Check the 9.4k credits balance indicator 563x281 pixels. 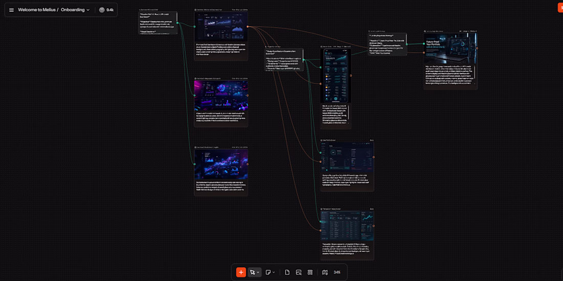(x=106, y=10)
